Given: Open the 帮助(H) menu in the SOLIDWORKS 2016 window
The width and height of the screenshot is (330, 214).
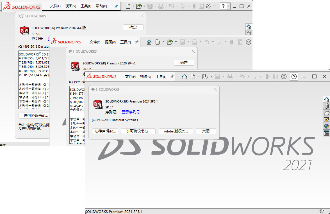Looking at the screenshot, I should [x=101, y=6].
